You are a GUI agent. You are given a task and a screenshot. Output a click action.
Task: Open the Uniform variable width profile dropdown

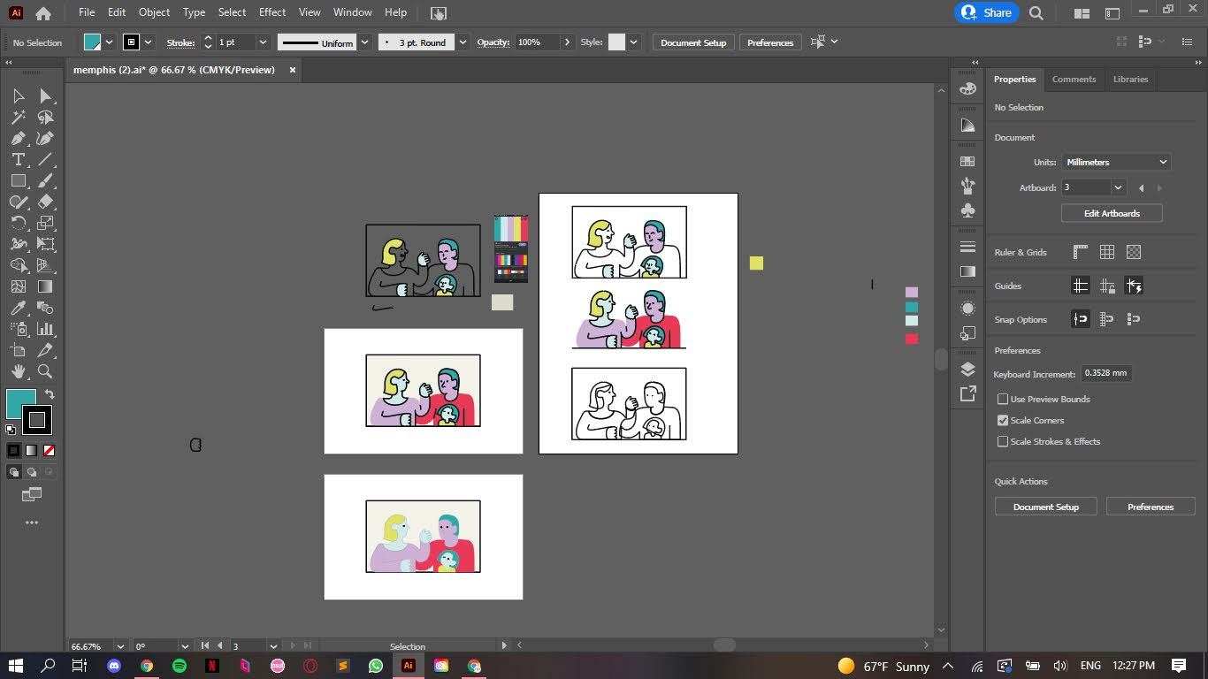[363, 42]
